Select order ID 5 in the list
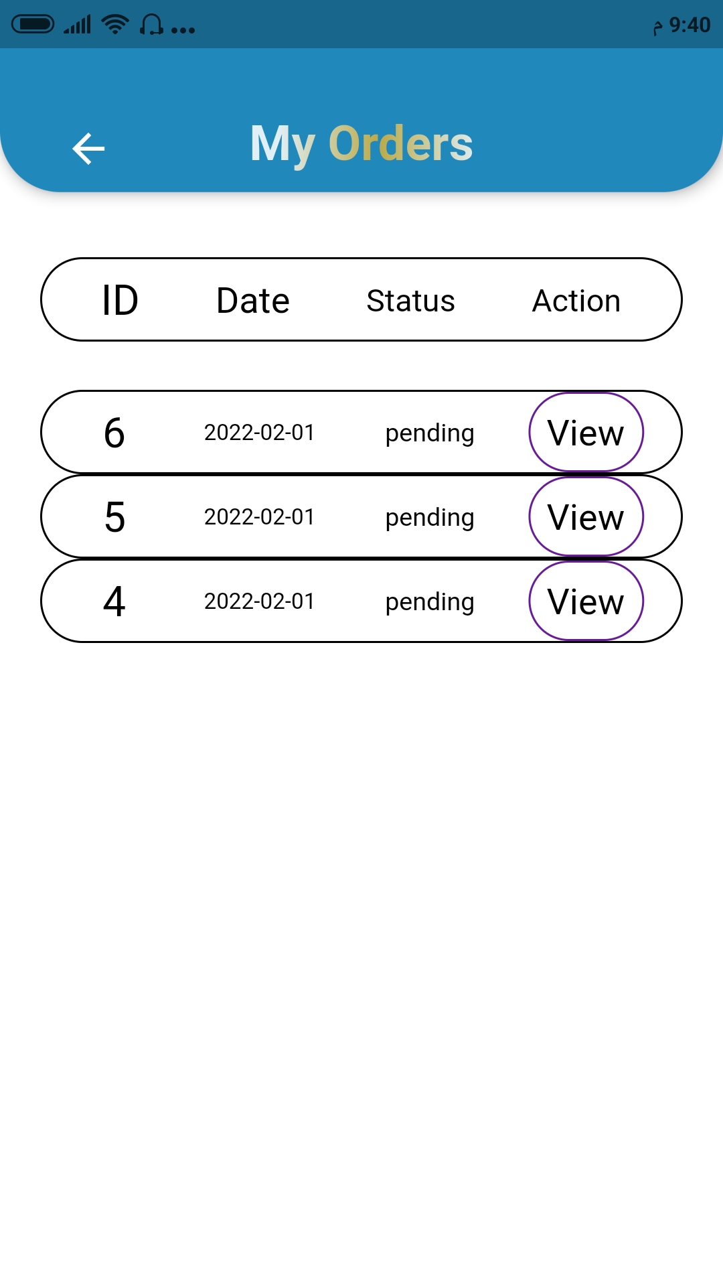The image size is (723, 1286). tap(114, 517)
